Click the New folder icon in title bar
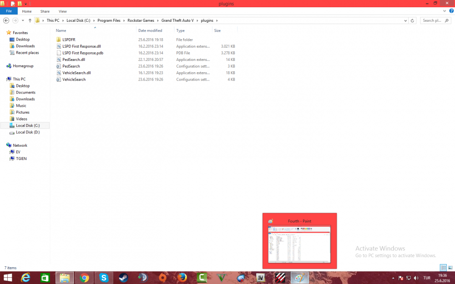 tap(20, 4)
